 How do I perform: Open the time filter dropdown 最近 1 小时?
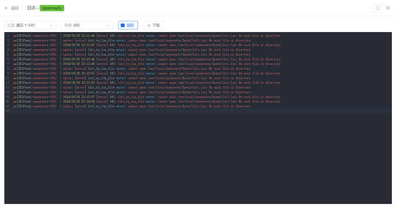tap(30, 25)
